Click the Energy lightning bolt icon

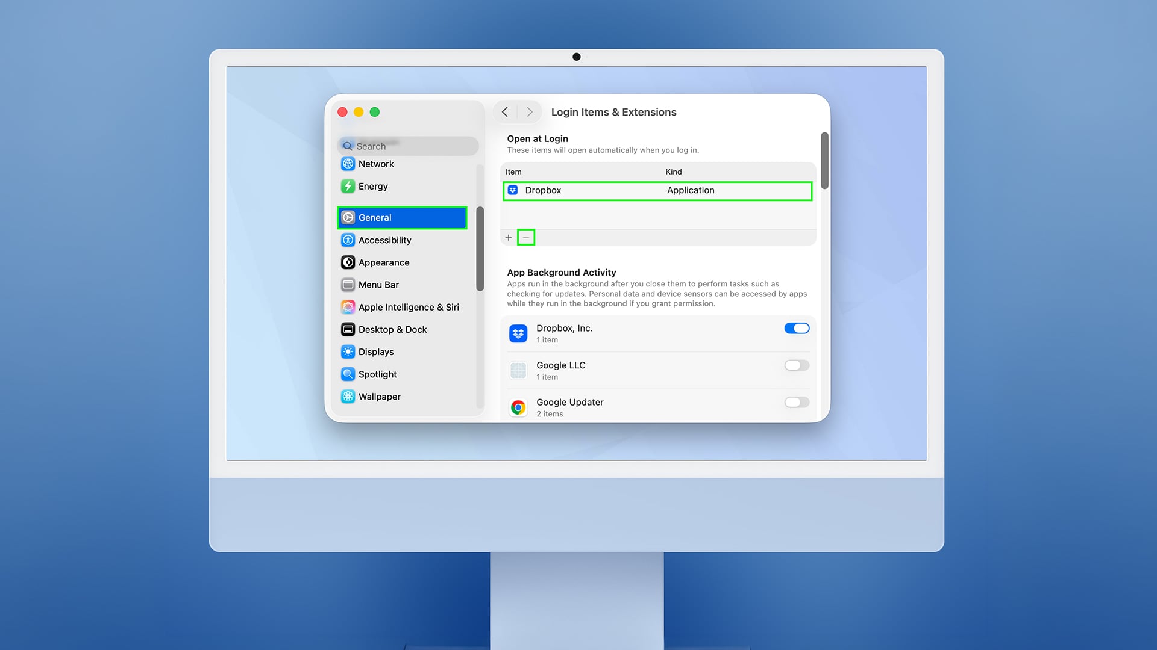[348, 186]
